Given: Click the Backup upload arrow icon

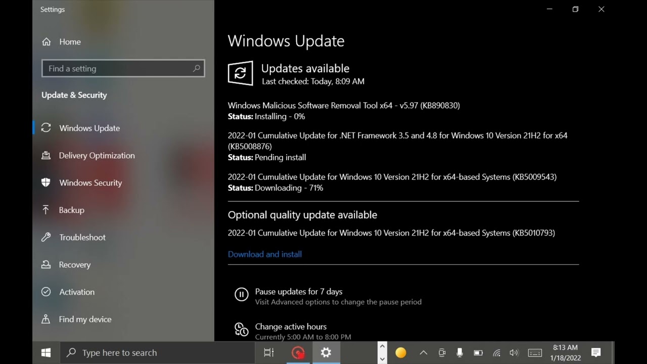Looking at the screenshot, I should point(46,210).
